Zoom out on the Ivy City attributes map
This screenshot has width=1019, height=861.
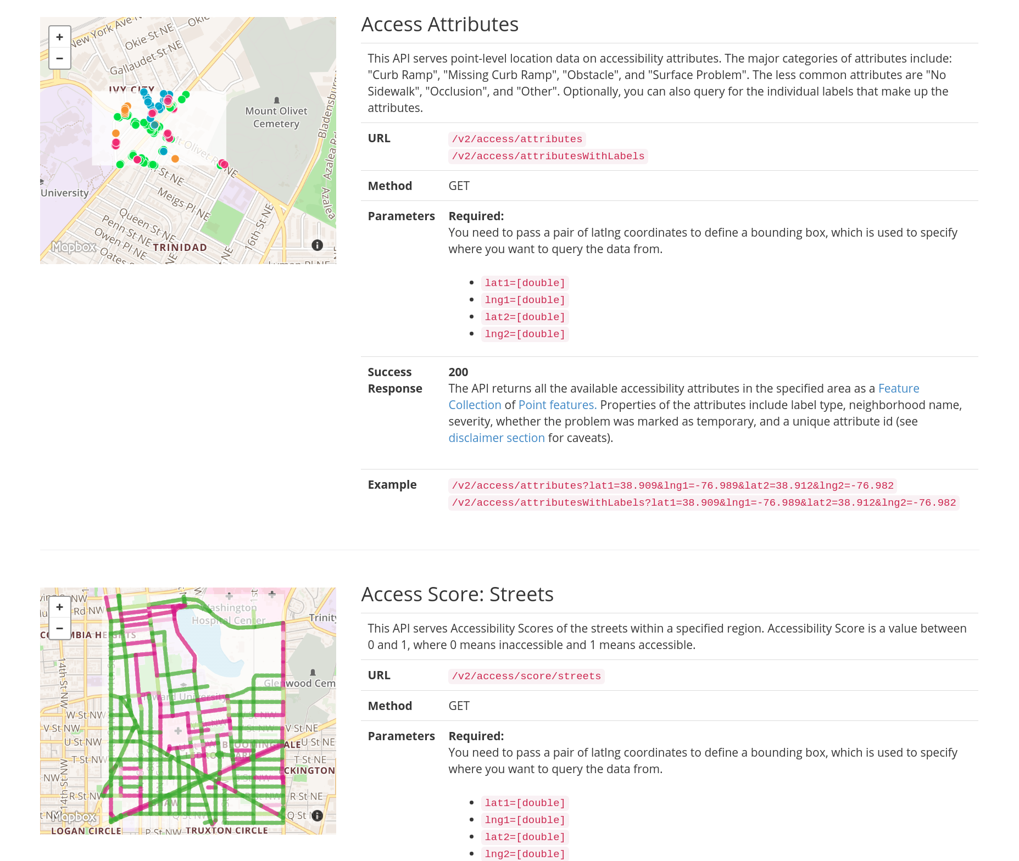tap(60, 58)
